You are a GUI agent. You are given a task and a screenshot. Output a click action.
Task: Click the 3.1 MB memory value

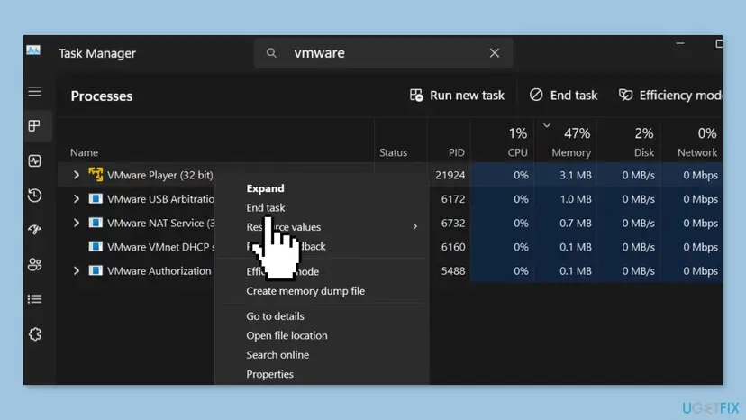[575, 175]
